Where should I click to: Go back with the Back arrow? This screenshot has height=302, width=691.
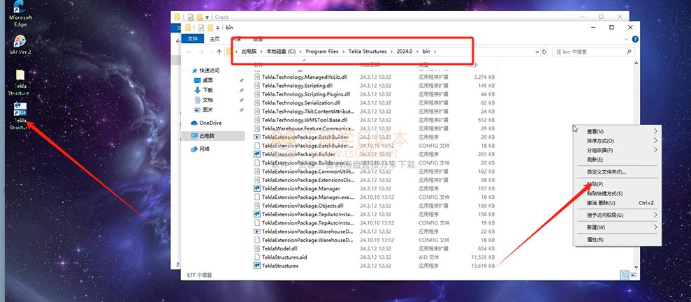pyautogui.click(x=189, y=52)
